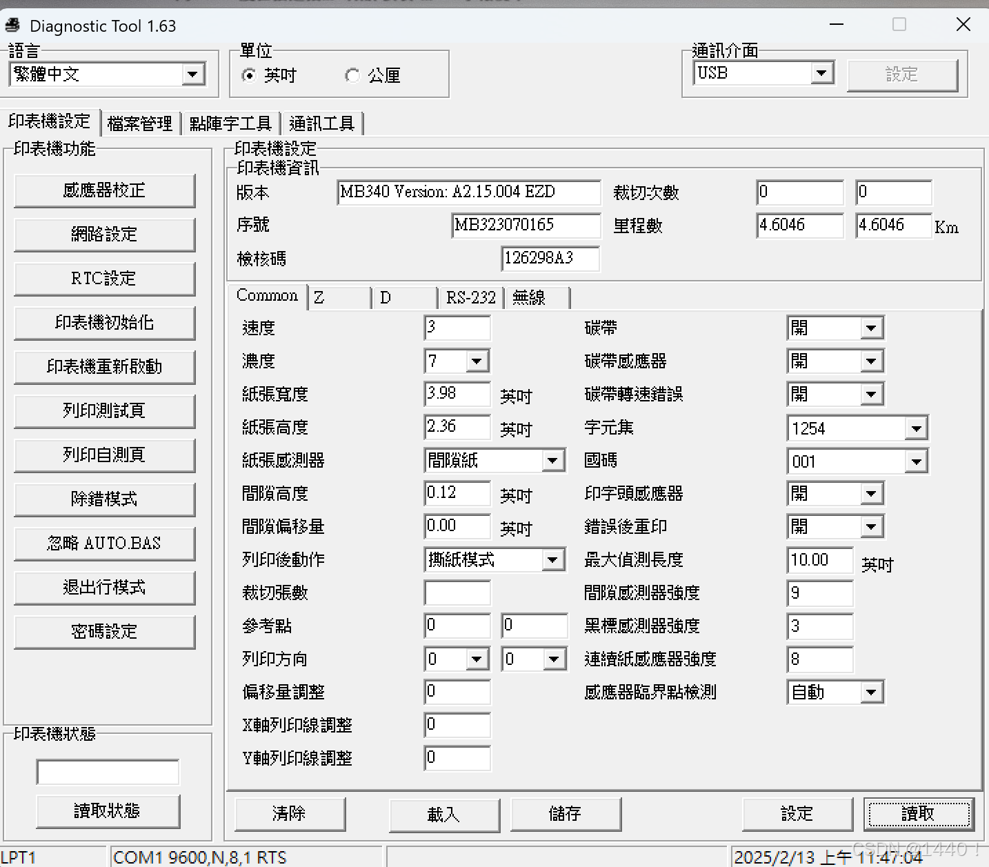
Task: Open the 紙張感測器 paper sensor dropdown
Action: [552, 460]
